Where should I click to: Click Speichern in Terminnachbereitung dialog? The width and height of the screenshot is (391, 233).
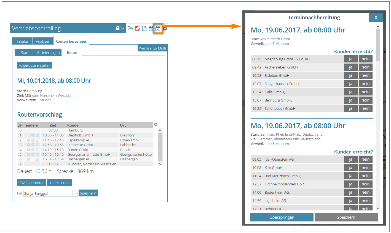click(x=346, y=217)
